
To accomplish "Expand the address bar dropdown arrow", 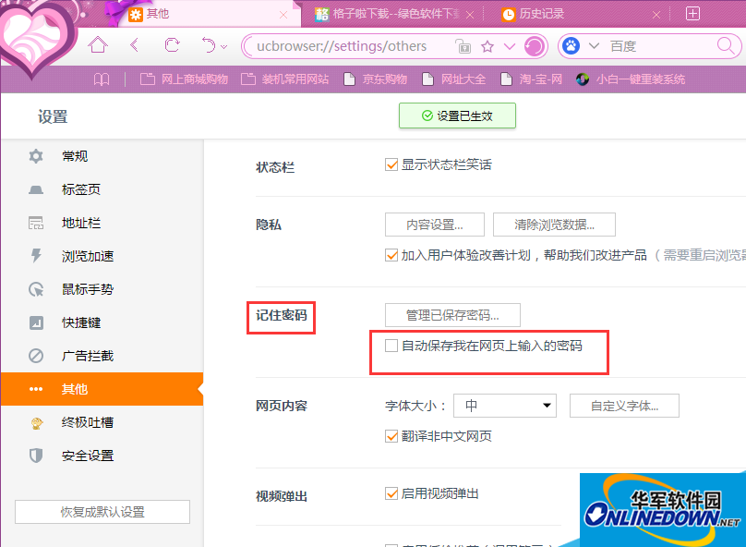I will tap(509, 46).
